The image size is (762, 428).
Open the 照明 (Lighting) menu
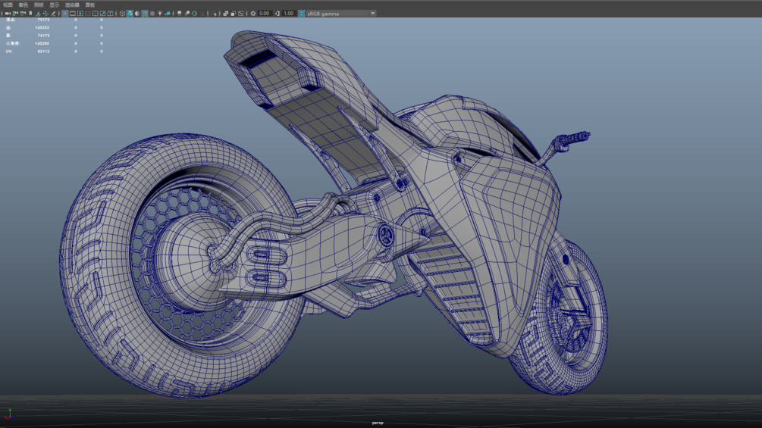tap(39, 5)
